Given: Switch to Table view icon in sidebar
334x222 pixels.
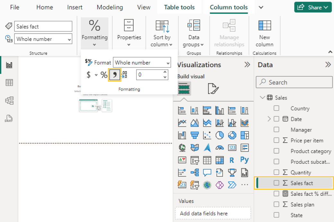Looking at the screenshot, I should point(9,83).
